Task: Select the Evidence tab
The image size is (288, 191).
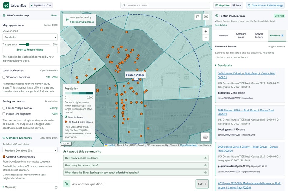Action: click(x=277, y=36)
